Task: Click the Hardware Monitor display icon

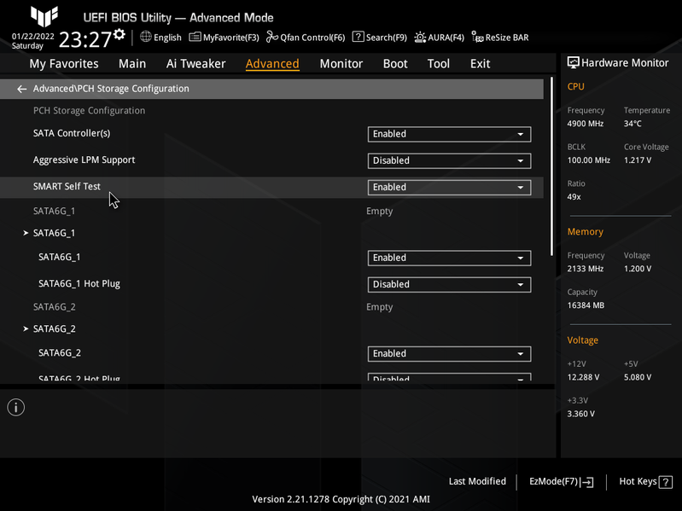Action: pos(574,63)
